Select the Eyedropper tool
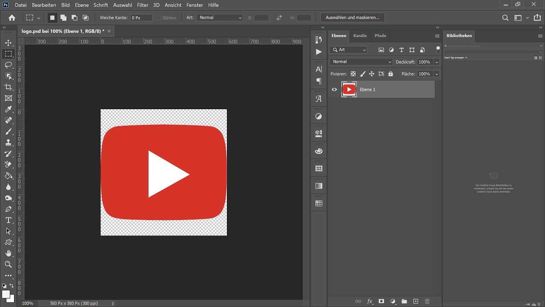The width and height of the screenshot is (545, 307). point(8,110)
